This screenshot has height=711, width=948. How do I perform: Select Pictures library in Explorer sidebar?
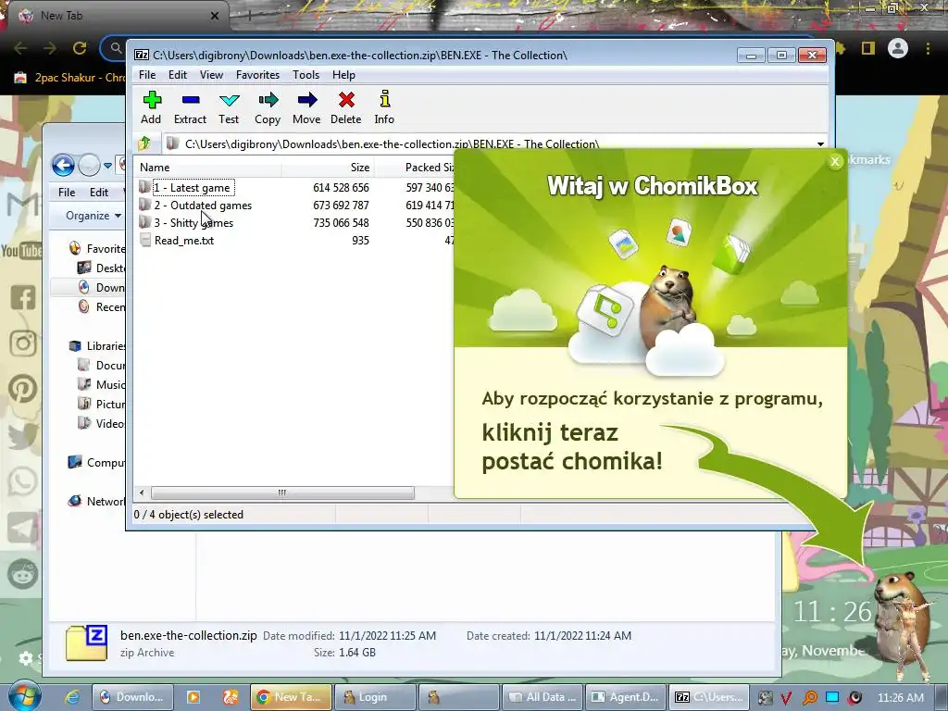tap(102, 404)
